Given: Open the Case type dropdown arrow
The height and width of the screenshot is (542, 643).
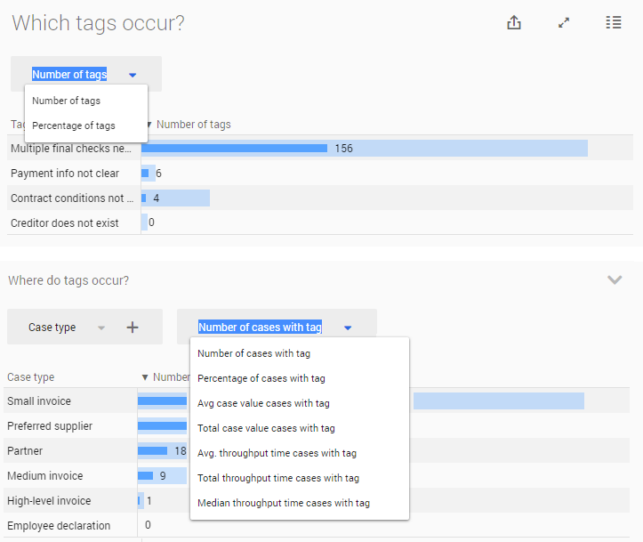Looking at the screenshot, I should [x=100, y=328].
